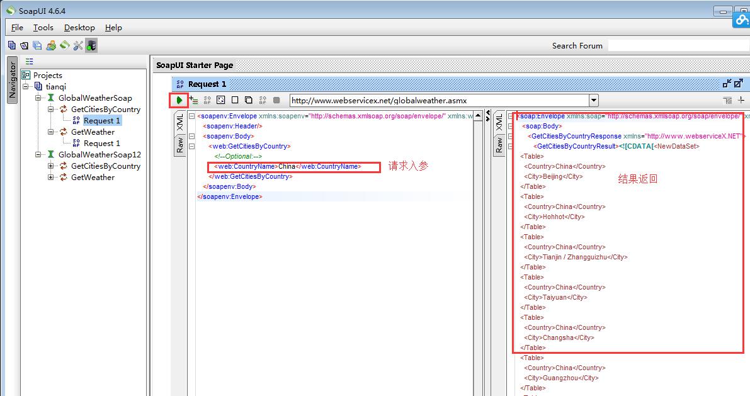
Task: Click the Create empty request square icon
Action: pyautogui.click(x=235, y=100)
